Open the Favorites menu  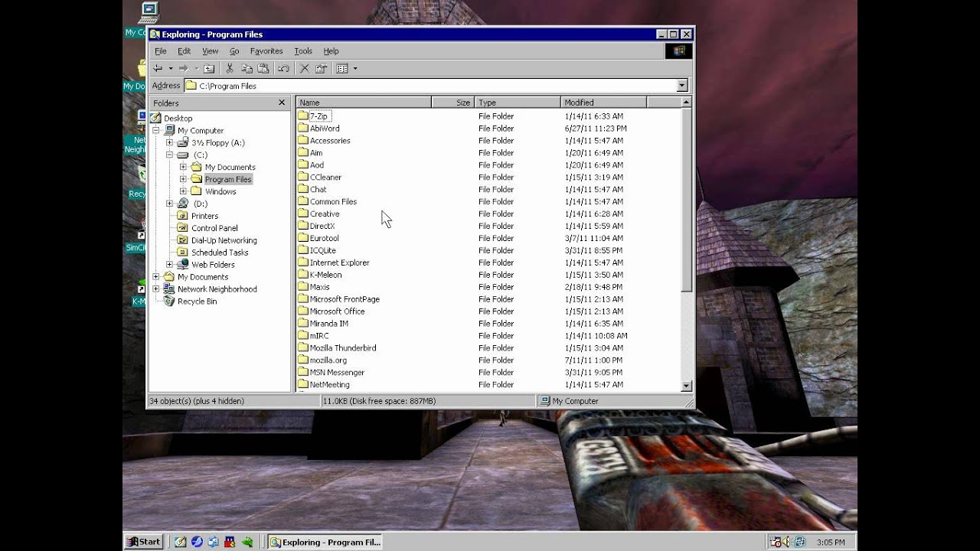(x=266, y=51)
